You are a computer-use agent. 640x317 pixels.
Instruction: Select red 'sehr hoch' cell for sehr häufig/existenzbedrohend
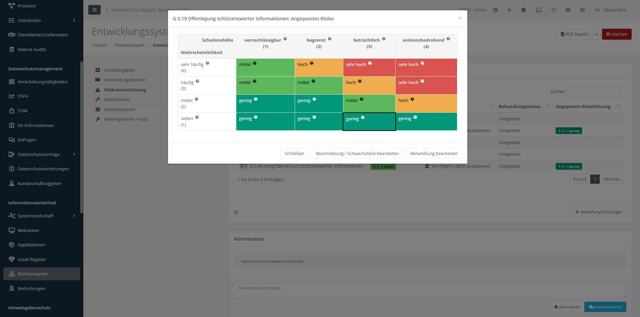426,68
